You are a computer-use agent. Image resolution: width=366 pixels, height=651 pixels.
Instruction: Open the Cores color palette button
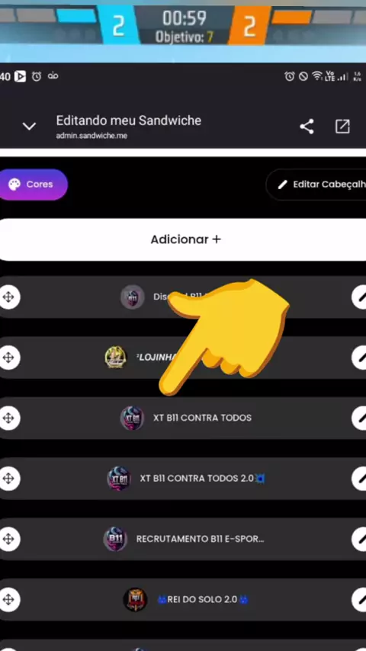(x=33, y=184)
